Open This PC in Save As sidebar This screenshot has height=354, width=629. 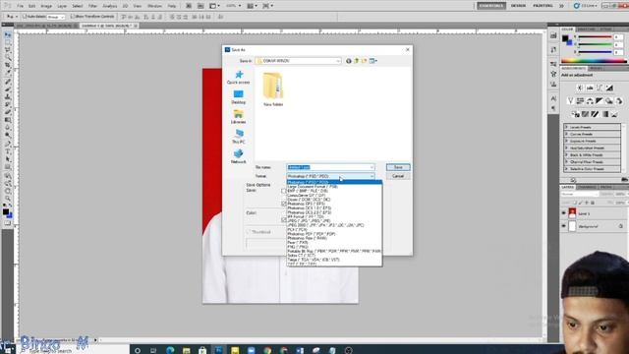click(x=238, y=137)
